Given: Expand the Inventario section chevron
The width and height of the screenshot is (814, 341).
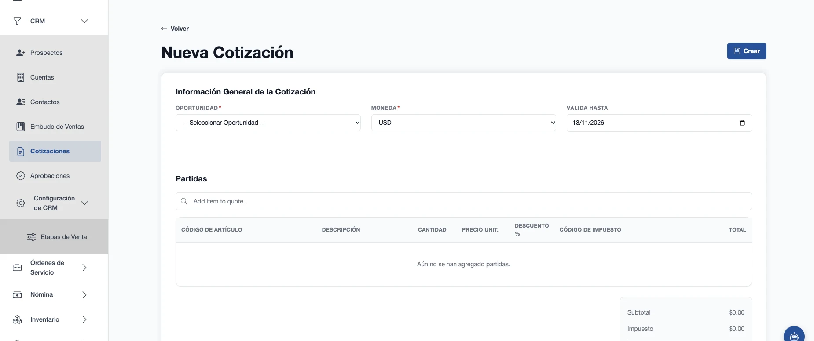Looking at the screenshot, I should (84, 319).
